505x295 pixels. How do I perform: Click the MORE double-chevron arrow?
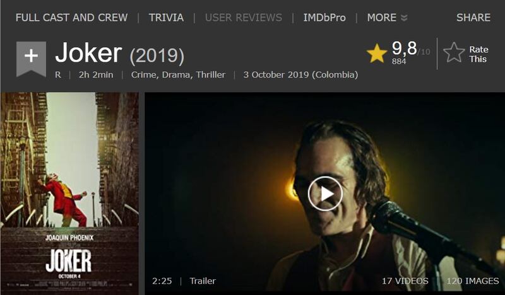[x=404, y=18]
